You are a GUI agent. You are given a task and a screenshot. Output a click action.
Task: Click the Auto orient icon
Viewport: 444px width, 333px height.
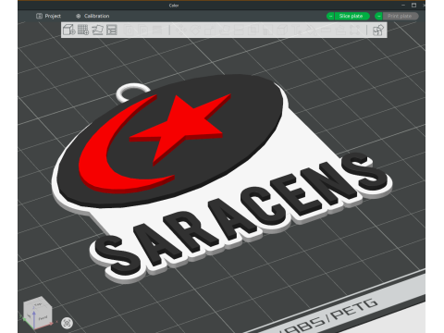pos(97,30)
